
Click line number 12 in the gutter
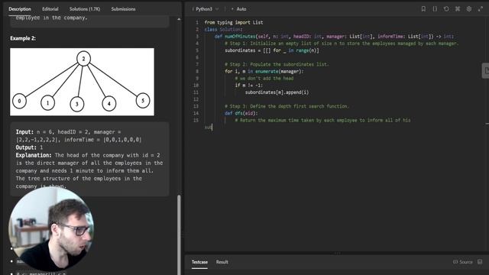tap(196, 99)
